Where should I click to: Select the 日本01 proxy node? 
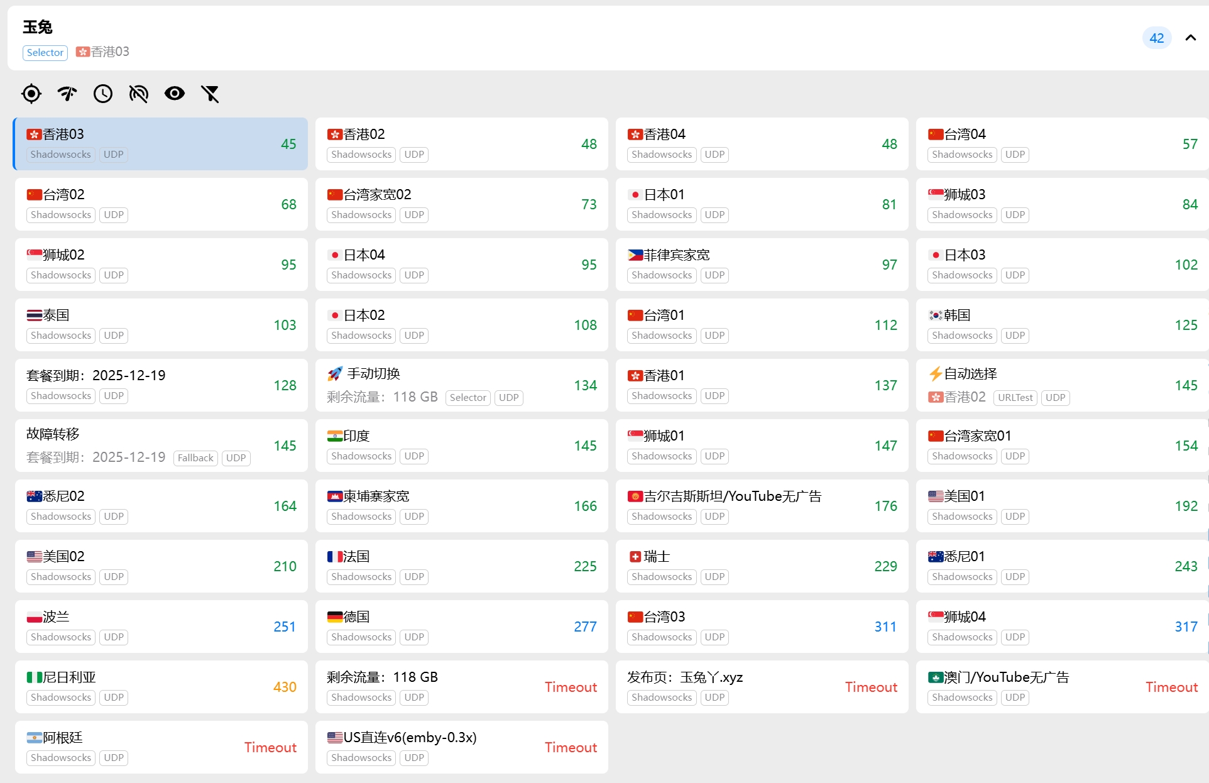tap(762, 204)
